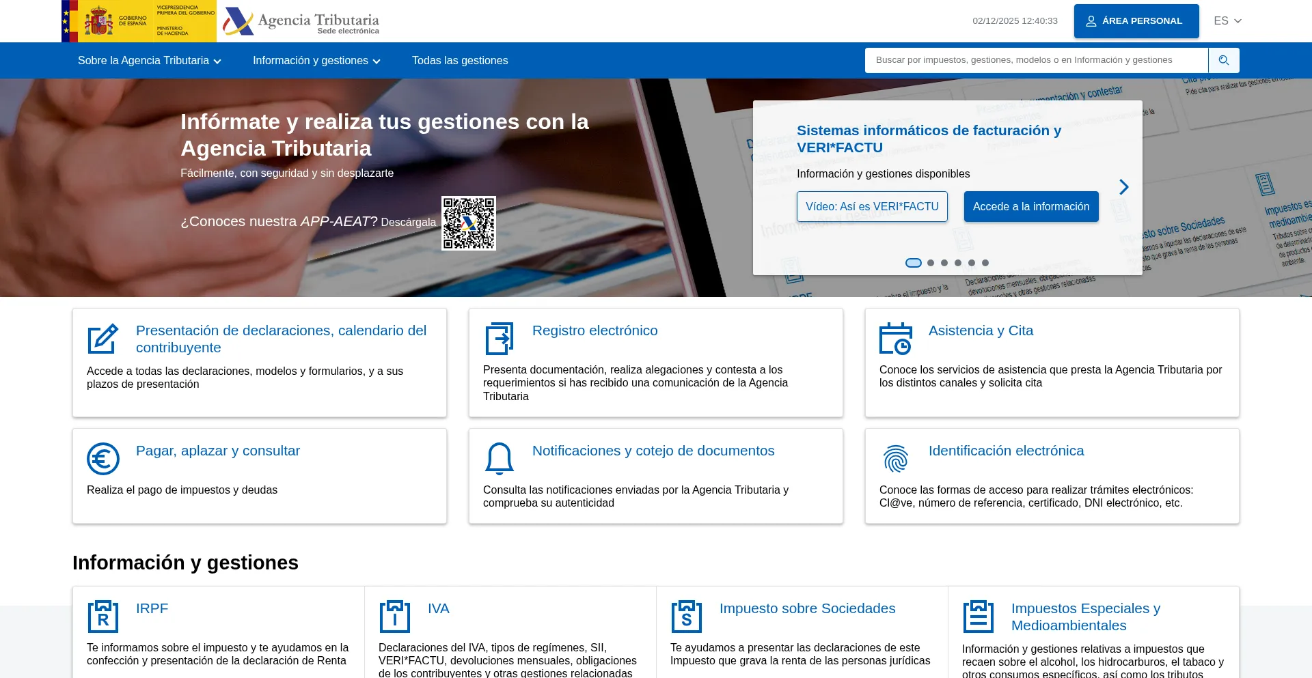Click the euro circle icon for Pagar
1312x678 pixels.
click(x=103, y=459)
